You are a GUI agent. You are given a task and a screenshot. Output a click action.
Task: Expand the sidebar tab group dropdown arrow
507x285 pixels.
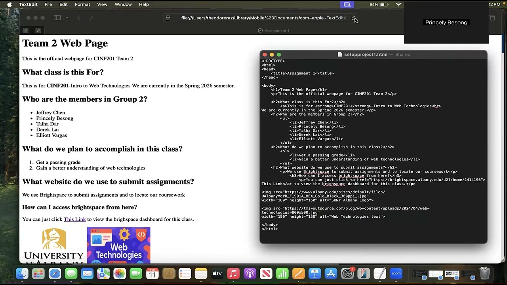(x=67, y=18)
